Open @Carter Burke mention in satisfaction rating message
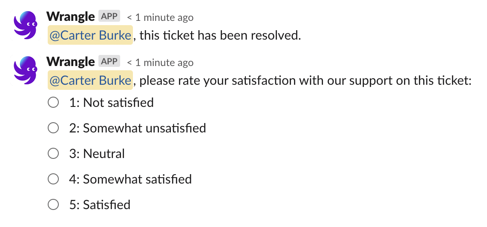Image resolution: width=487 pixels, height=227 pixels. tap(90, 80)
